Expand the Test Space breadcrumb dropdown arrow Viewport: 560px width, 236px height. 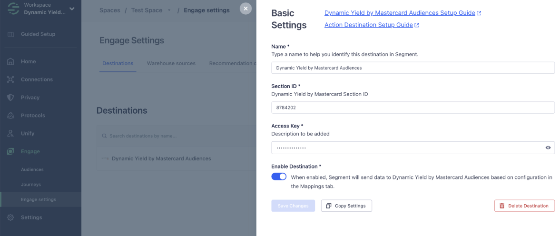[x=169, y=10]
